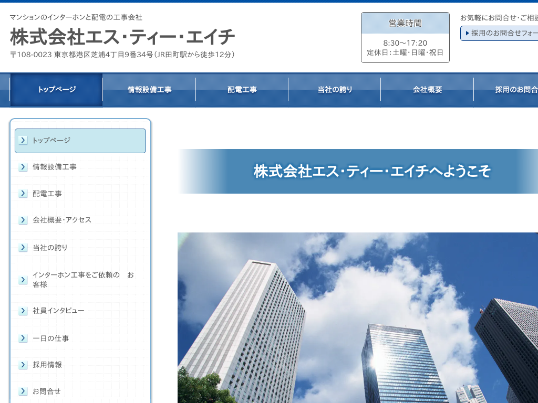
Task: Click the address line 〒108-0023 東京都港区芝浦
Action: 122,55
